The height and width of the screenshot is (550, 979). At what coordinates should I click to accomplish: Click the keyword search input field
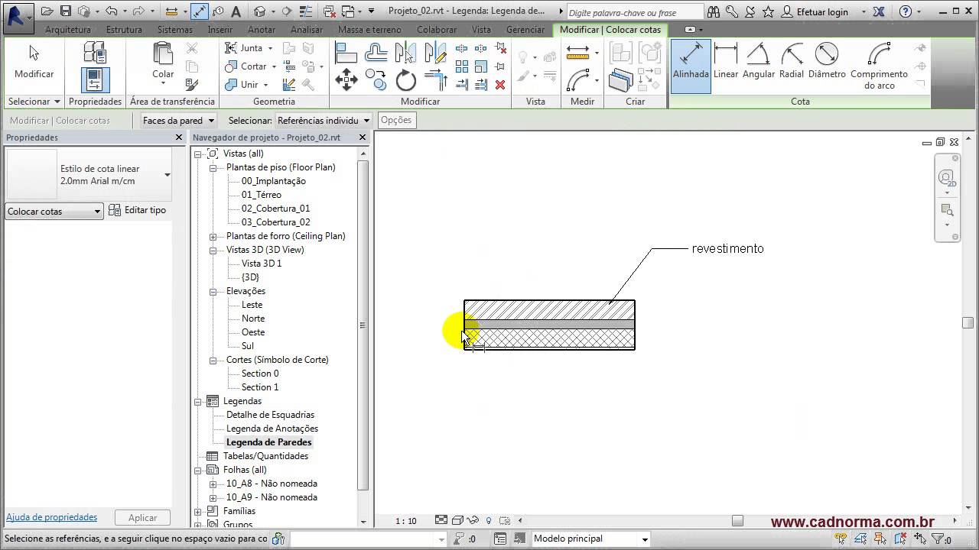pyautogui.click(x=635, y=12)
